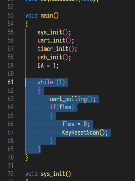
Task: Click the 'void sys_init()' definition on line 72
Action: tap(48, 174)
